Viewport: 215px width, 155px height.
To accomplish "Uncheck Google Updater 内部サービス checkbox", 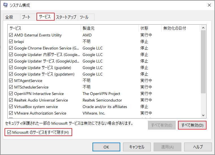I will click(11, 55).
